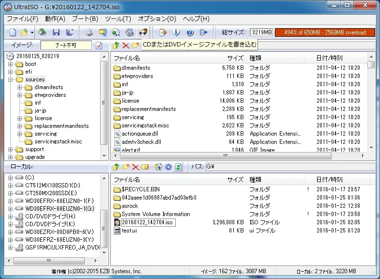
Task: Select the ja-jp folder in image tree
Action: (x=40, y=111)
